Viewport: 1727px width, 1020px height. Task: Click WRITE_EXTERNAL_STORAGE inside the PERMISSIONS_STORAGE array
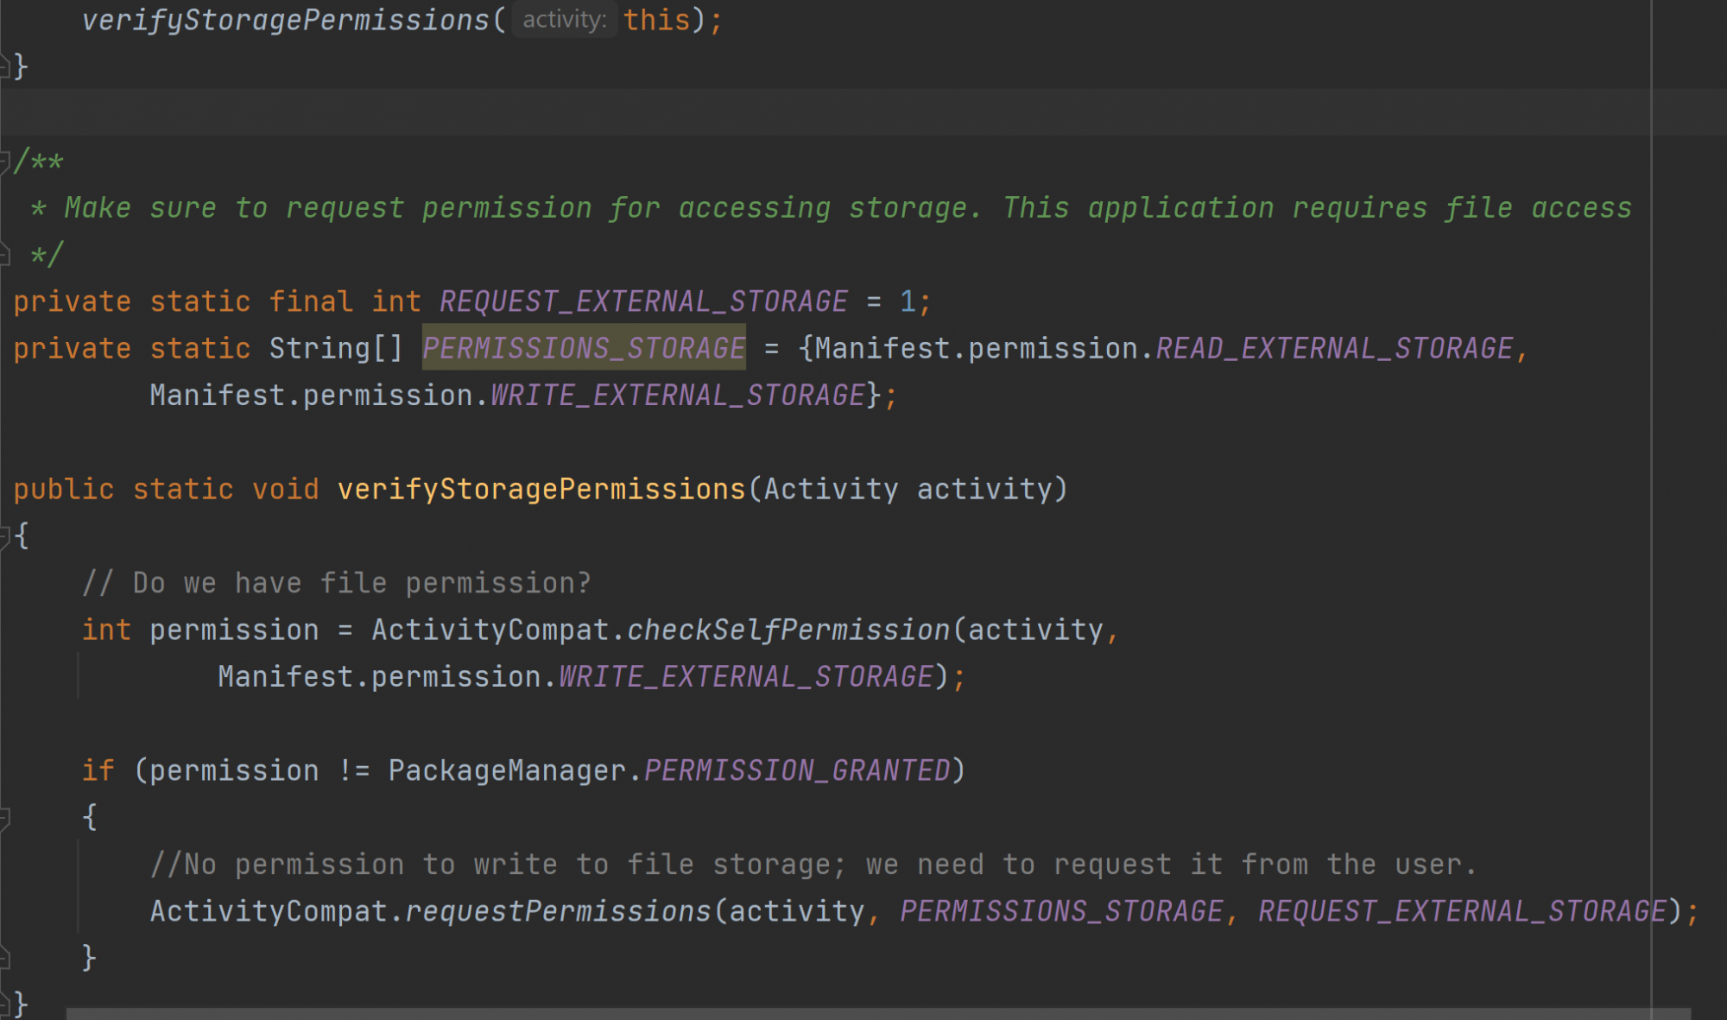pos(678,395)
